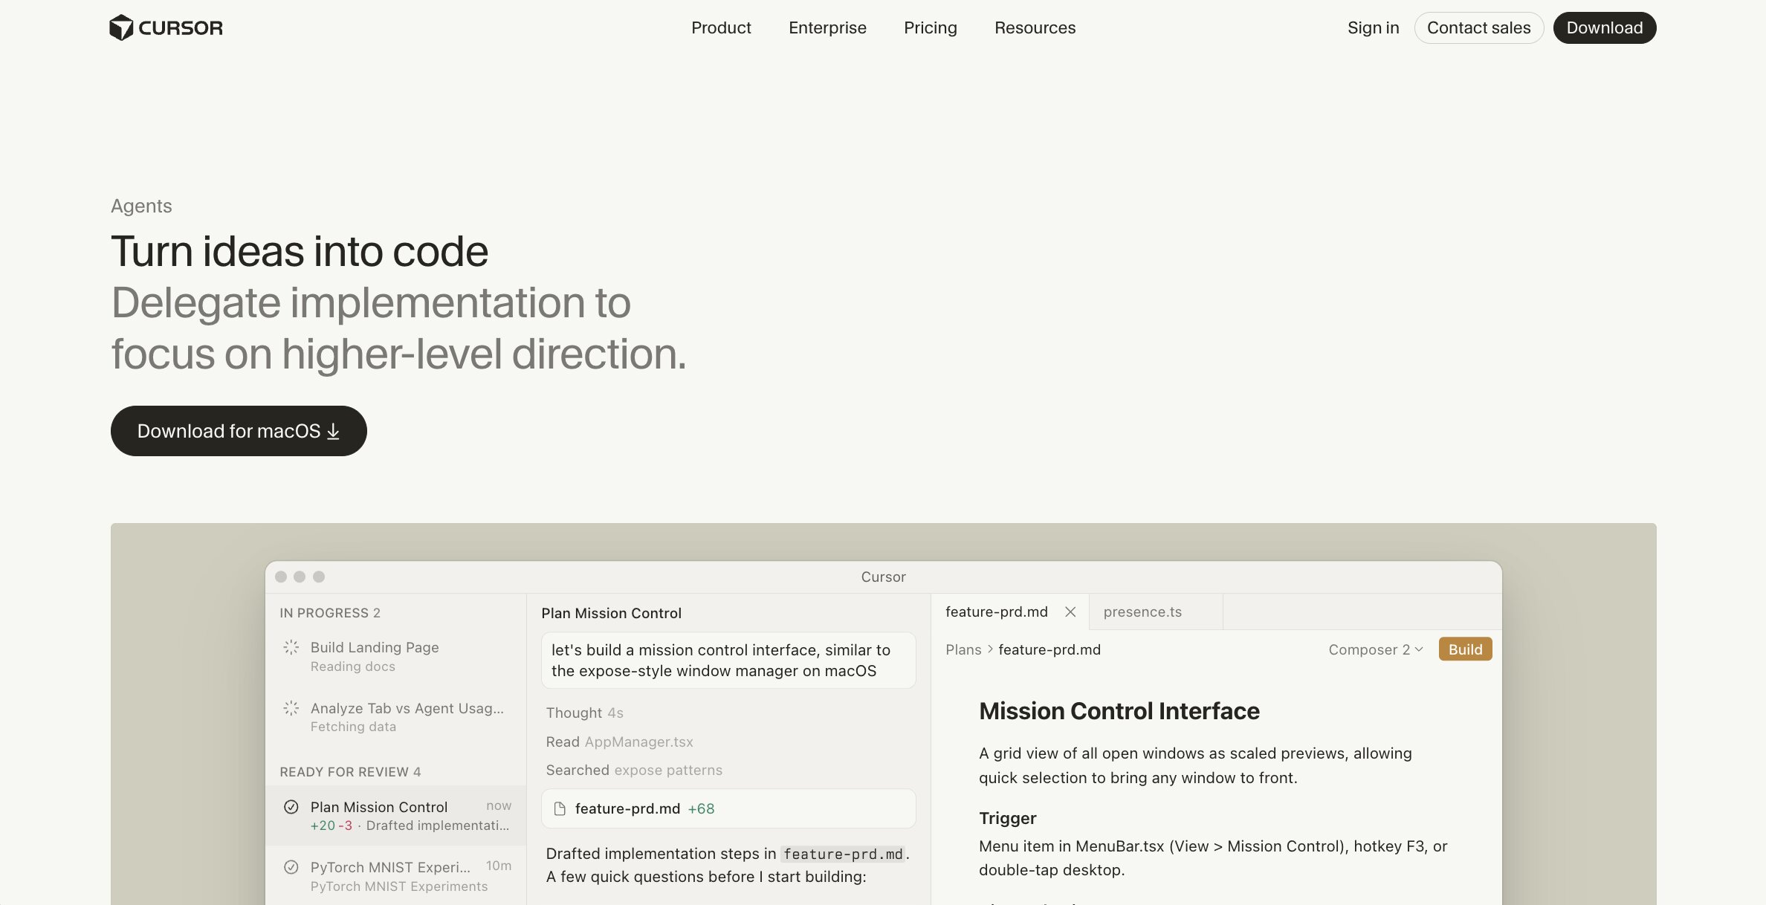1766x905 pixels.
Task: Click the feature-prd.md file icon
Action: point(560,808)
